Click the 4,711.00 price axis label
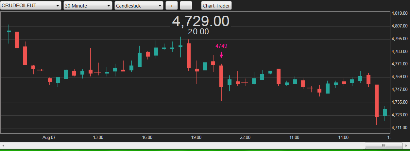Screen dimensions: 410x151 (399, 127)
